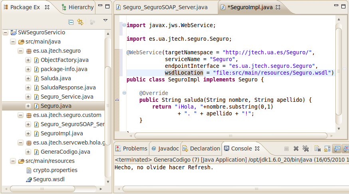Viewport: 349px width, 194px height.
Task: Maximize the Package Explorer panel
Action: 107,6
